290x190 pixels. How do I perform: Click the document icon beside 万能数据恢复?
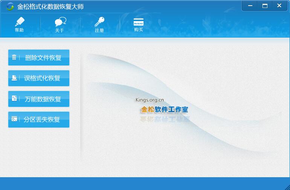click(14, 99)
